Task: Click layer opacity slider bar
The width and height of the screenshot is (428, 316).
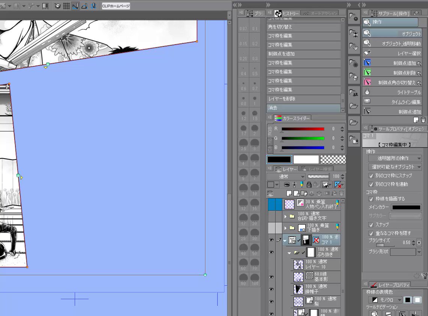Action: point(318,176)
